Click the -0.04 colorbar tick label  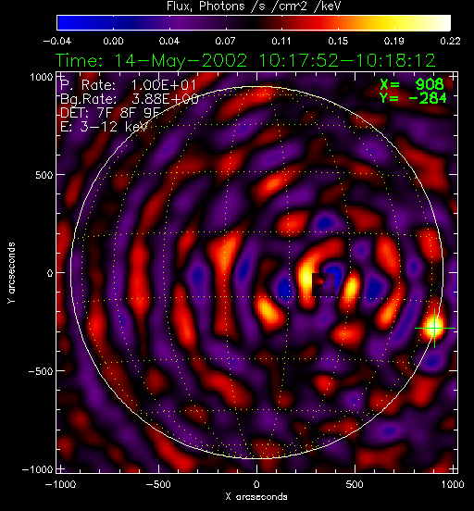click(57, 41)
